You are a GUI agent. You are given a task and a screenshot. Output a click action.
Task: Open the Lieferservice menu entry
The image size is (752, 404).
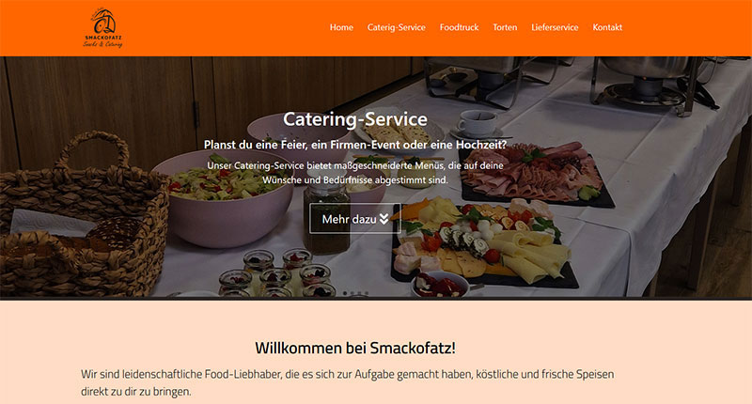click(555, 27)
